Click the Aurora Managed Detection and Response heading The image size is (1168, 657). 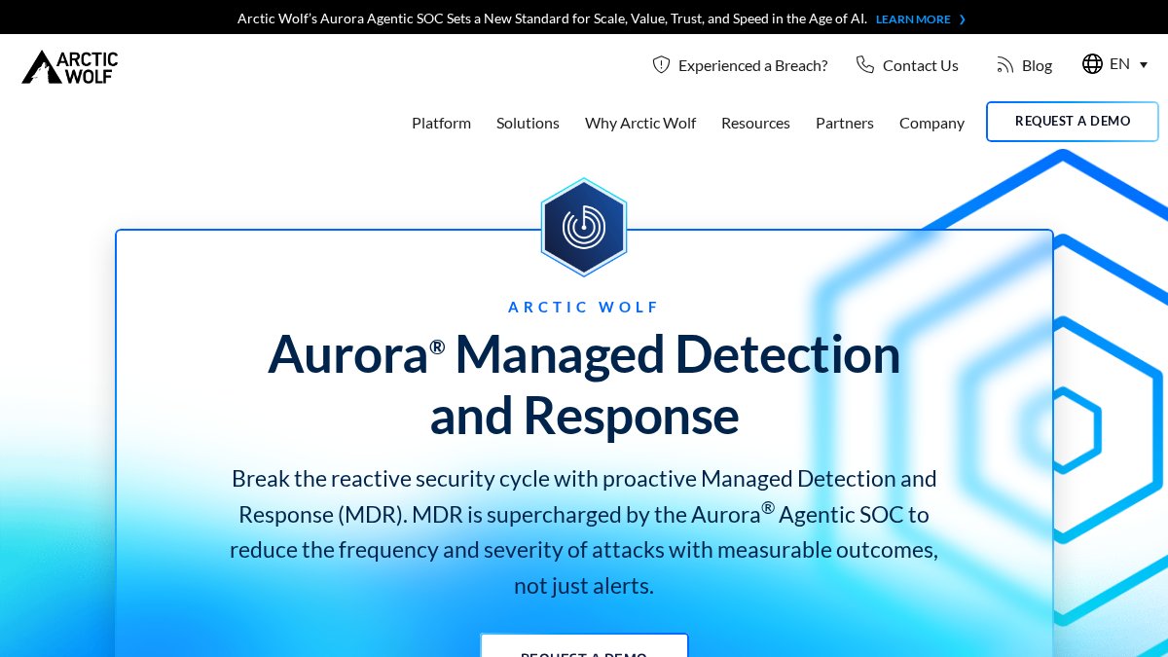pyautogui.click(x=584, y=383)
